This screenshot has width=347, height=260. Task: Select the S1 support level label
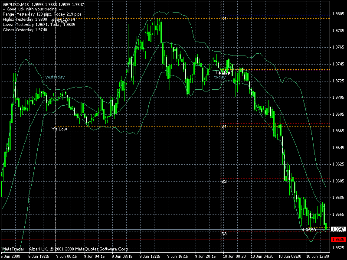[224, 127]
